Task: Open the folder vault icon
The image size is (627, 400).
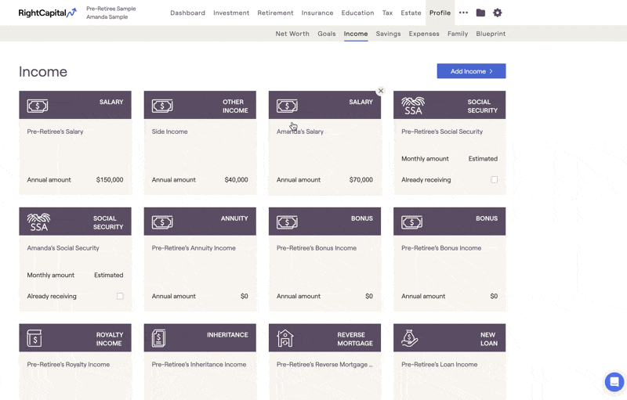Action: pyautogui.click(x=480, y=13)
